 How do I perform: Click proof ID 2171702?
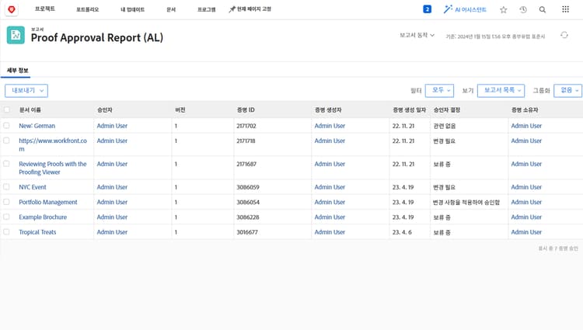click(x=246, y=126)
